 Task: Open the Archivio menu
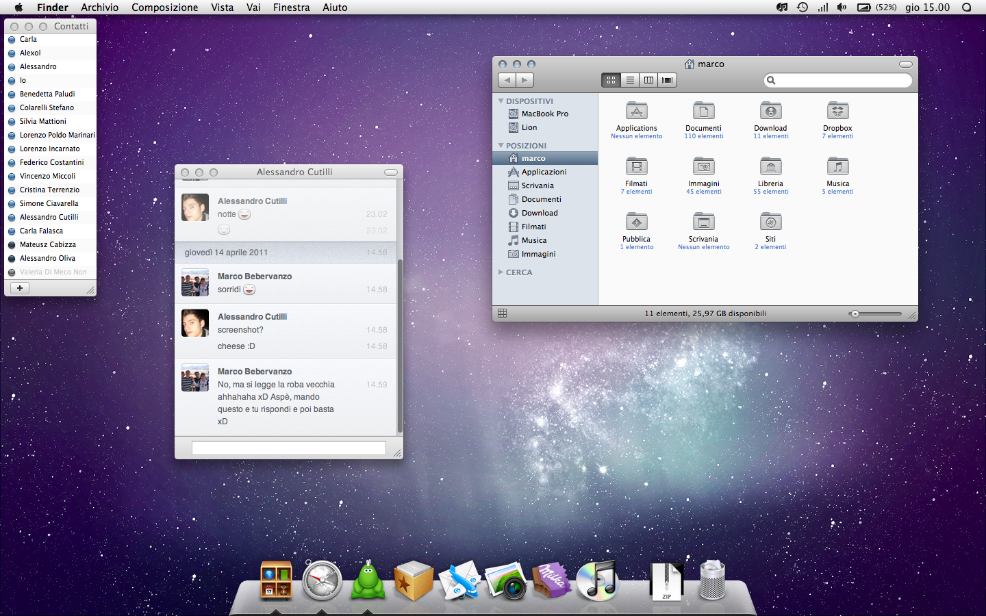(99, 8)
